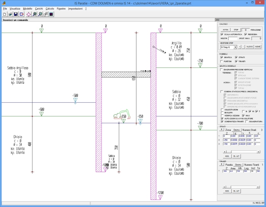Open the Calcolo menu

click(50, 9)
